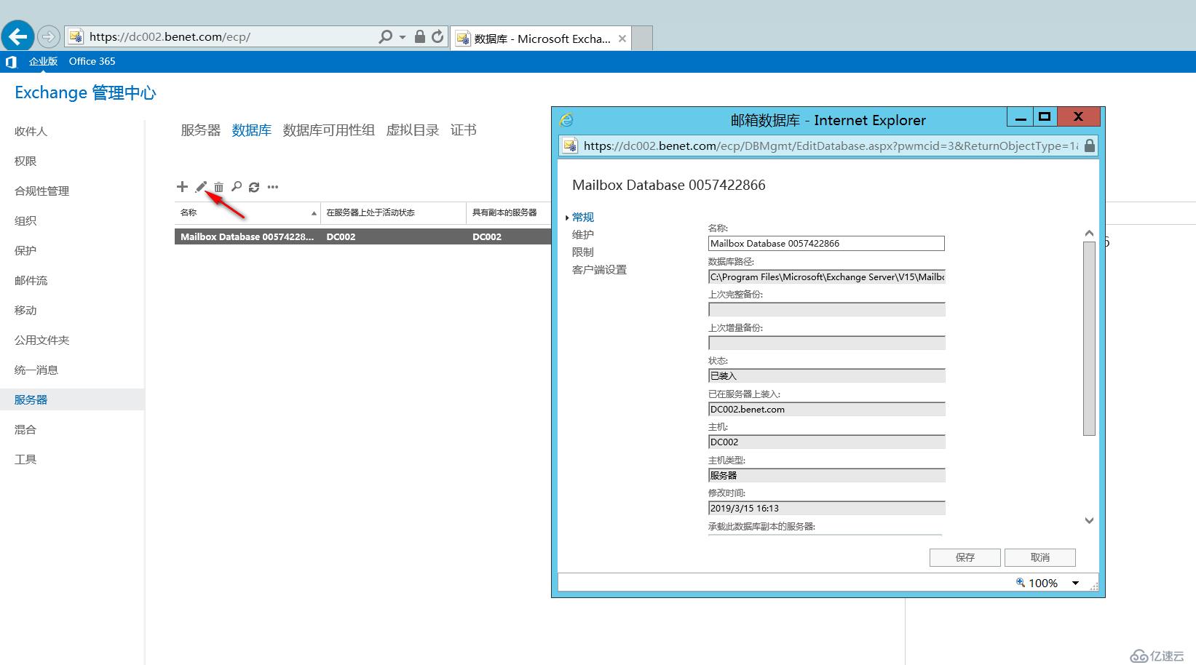Open the more options ellipsis in toolbar
This screenshot has height=665, width=1196.
tap(273, 187)
